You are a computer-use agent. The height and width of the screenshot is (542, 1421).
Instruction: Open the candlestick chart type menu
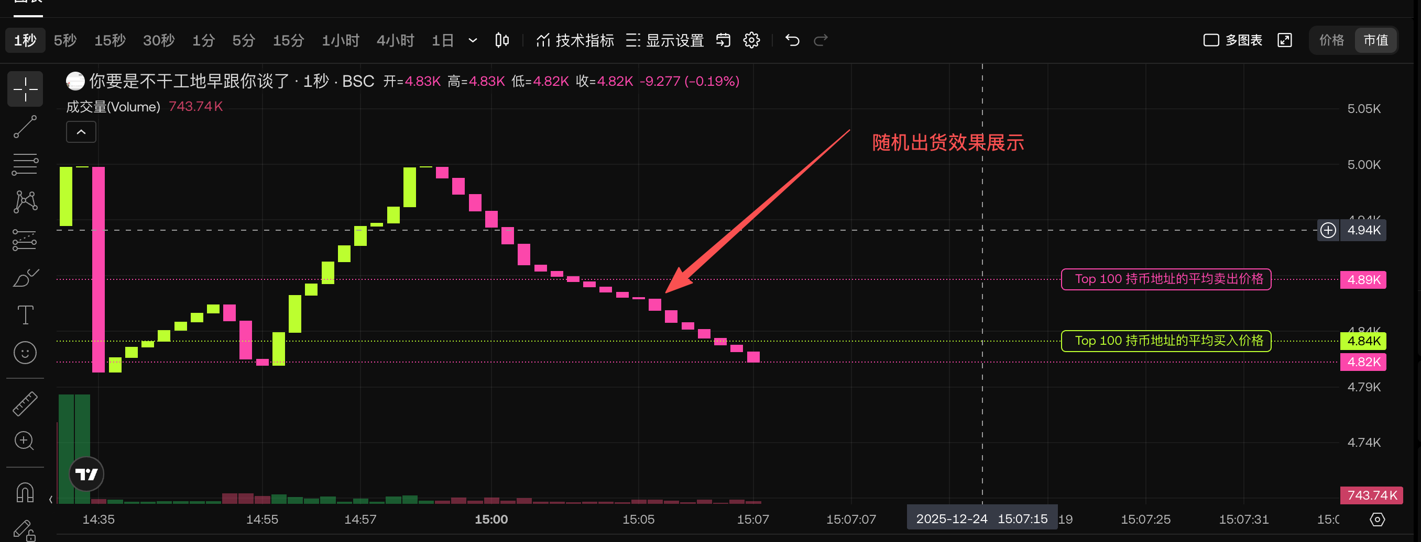502,40
